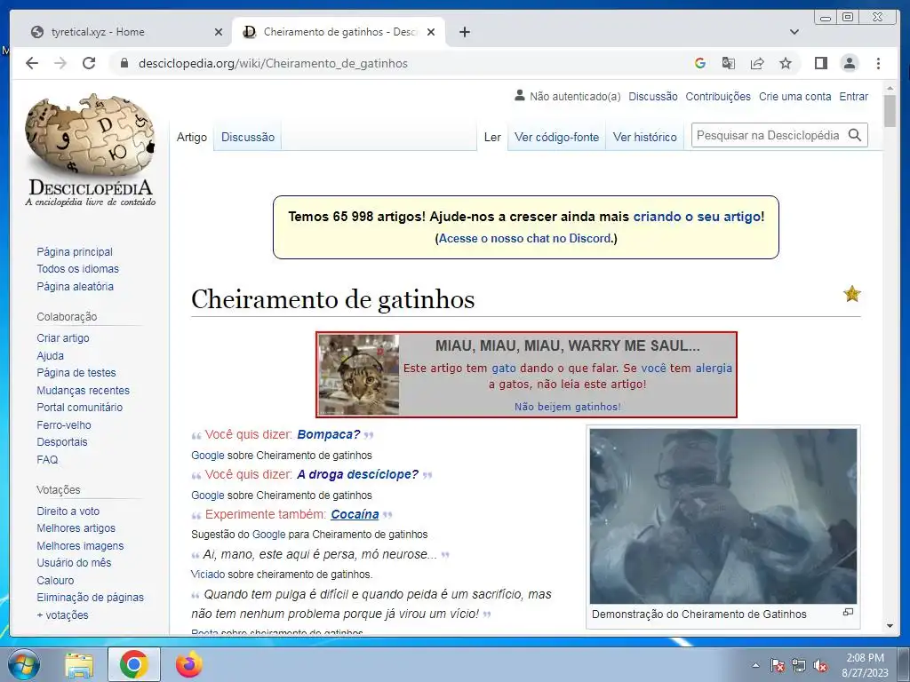
Task: Open File Explorer from taskbar
Action: [79, 664]
